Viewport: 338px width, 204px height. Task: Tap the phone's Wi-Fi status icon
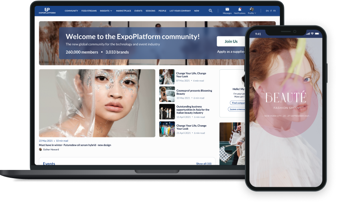pyautogui.click(x=312, y=34)
